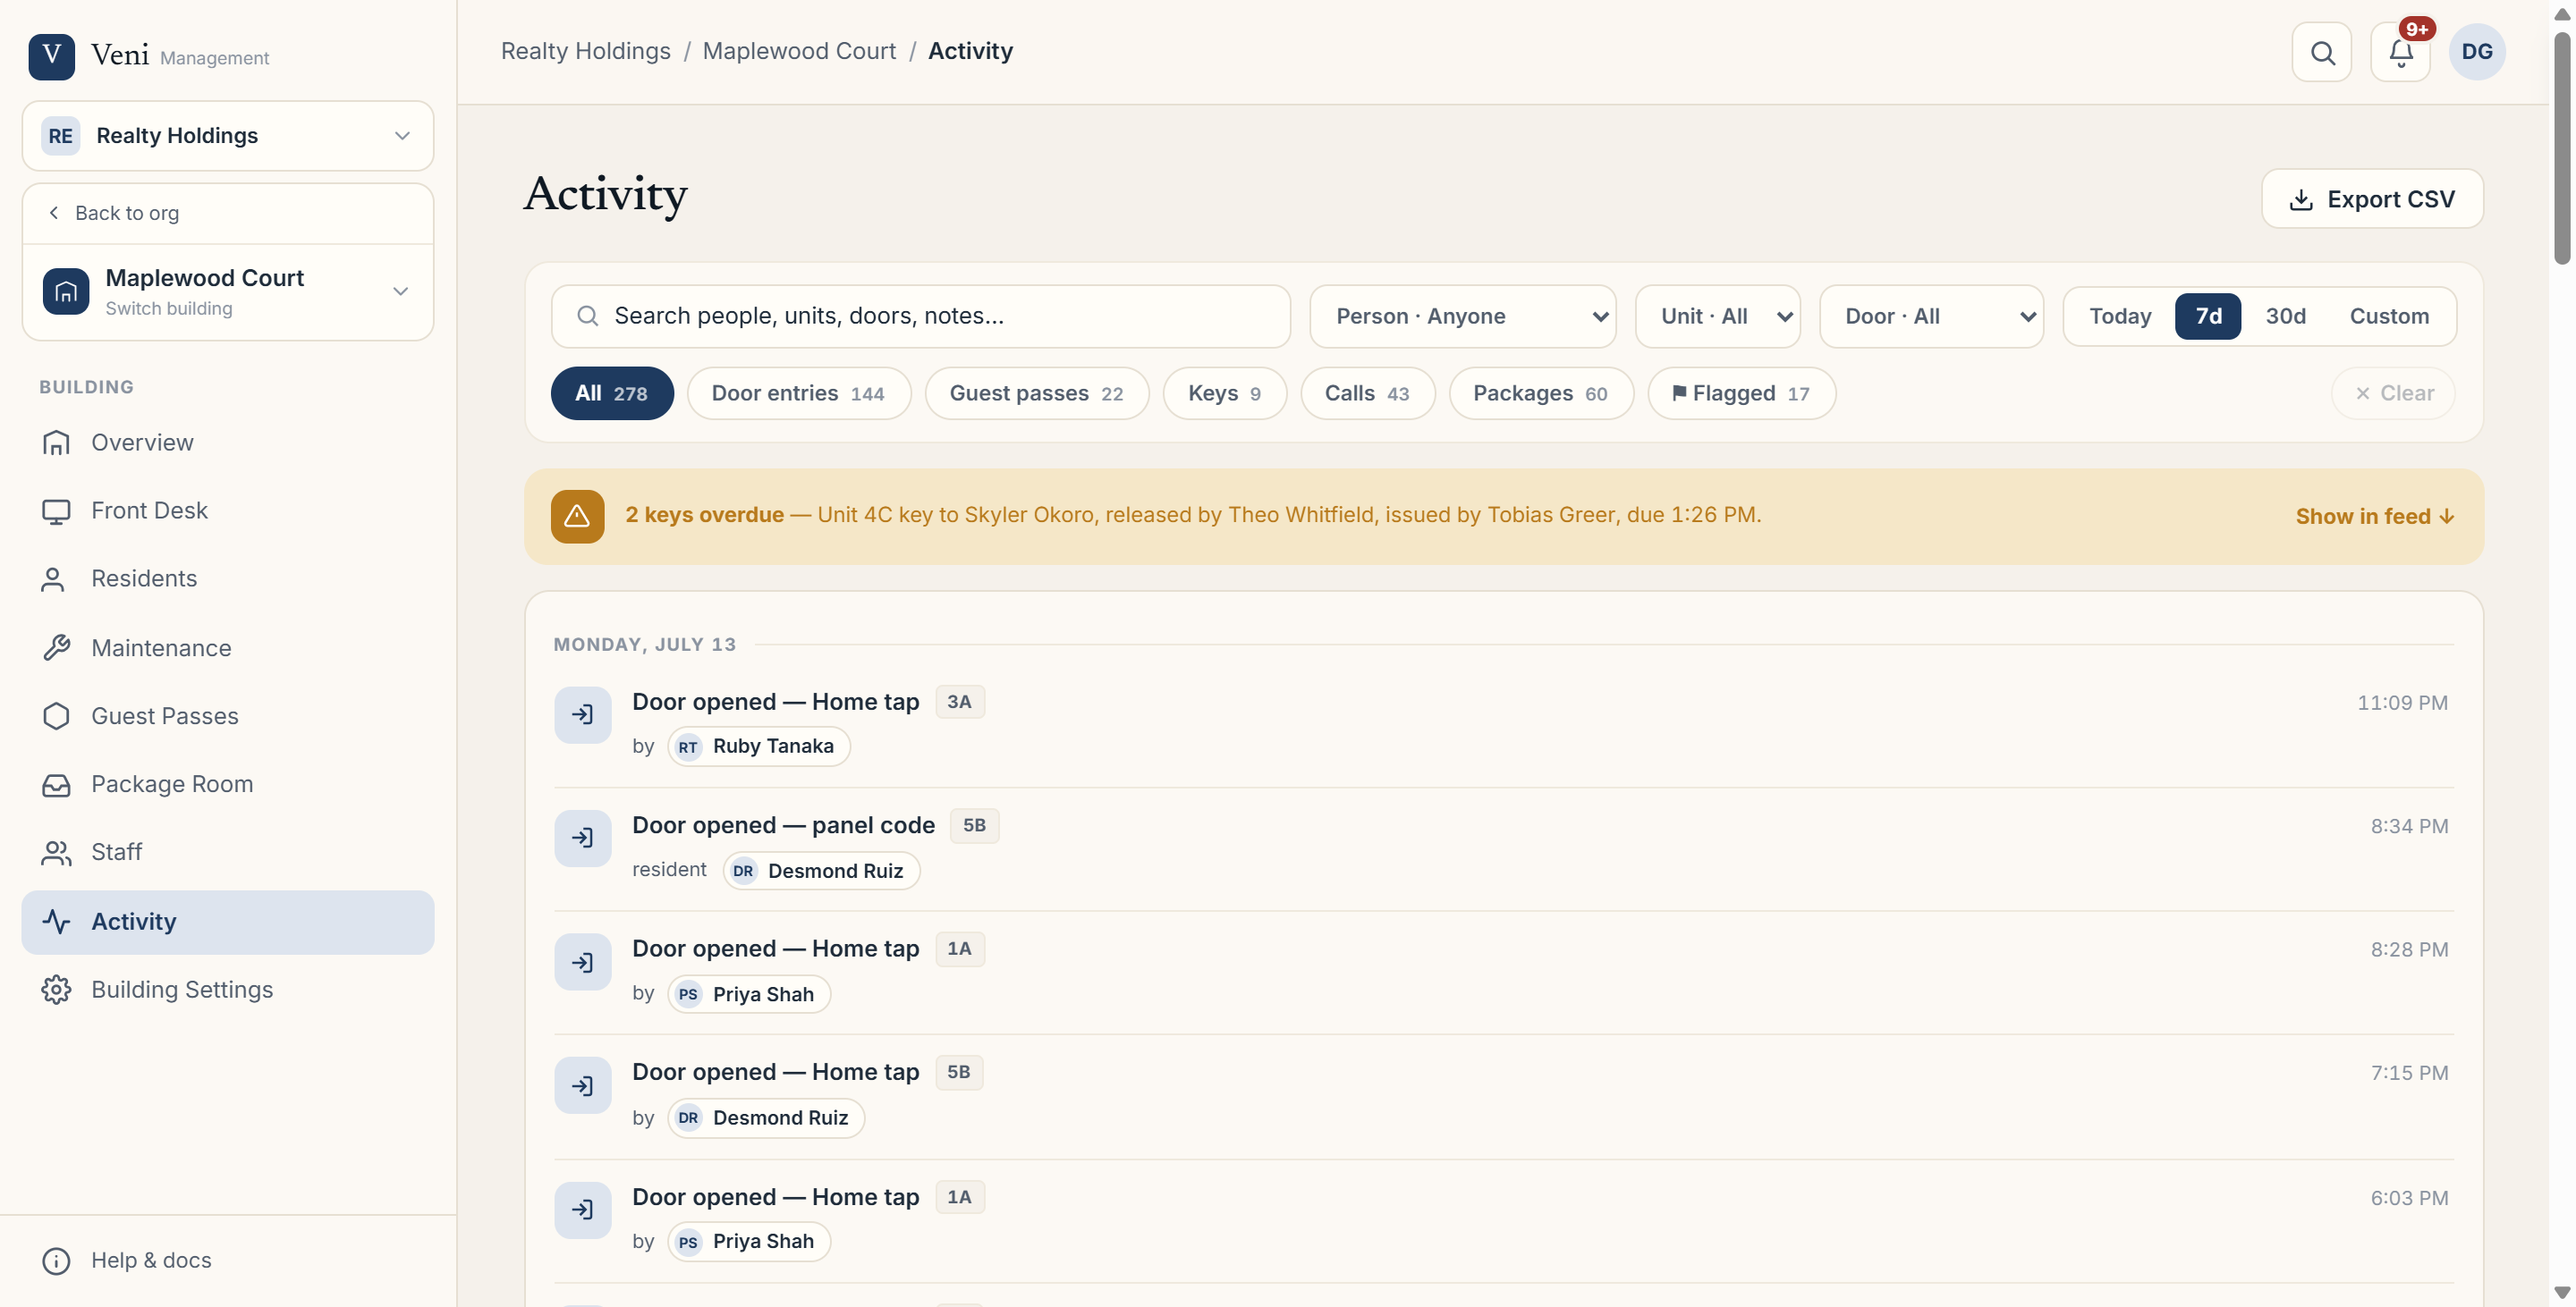
Task: Click the Maplewood Court breadcrumb
Action: pos(799,51)
